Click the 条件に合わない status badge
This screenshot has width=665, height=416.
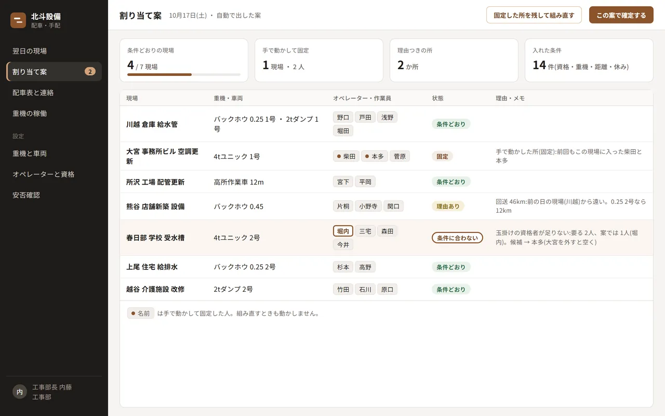pos(457,238)
